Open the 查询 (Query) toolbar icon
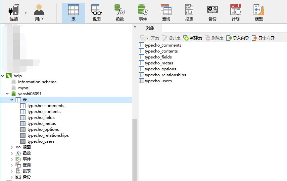This screenshot has width=287, height=181. (166, 13)
